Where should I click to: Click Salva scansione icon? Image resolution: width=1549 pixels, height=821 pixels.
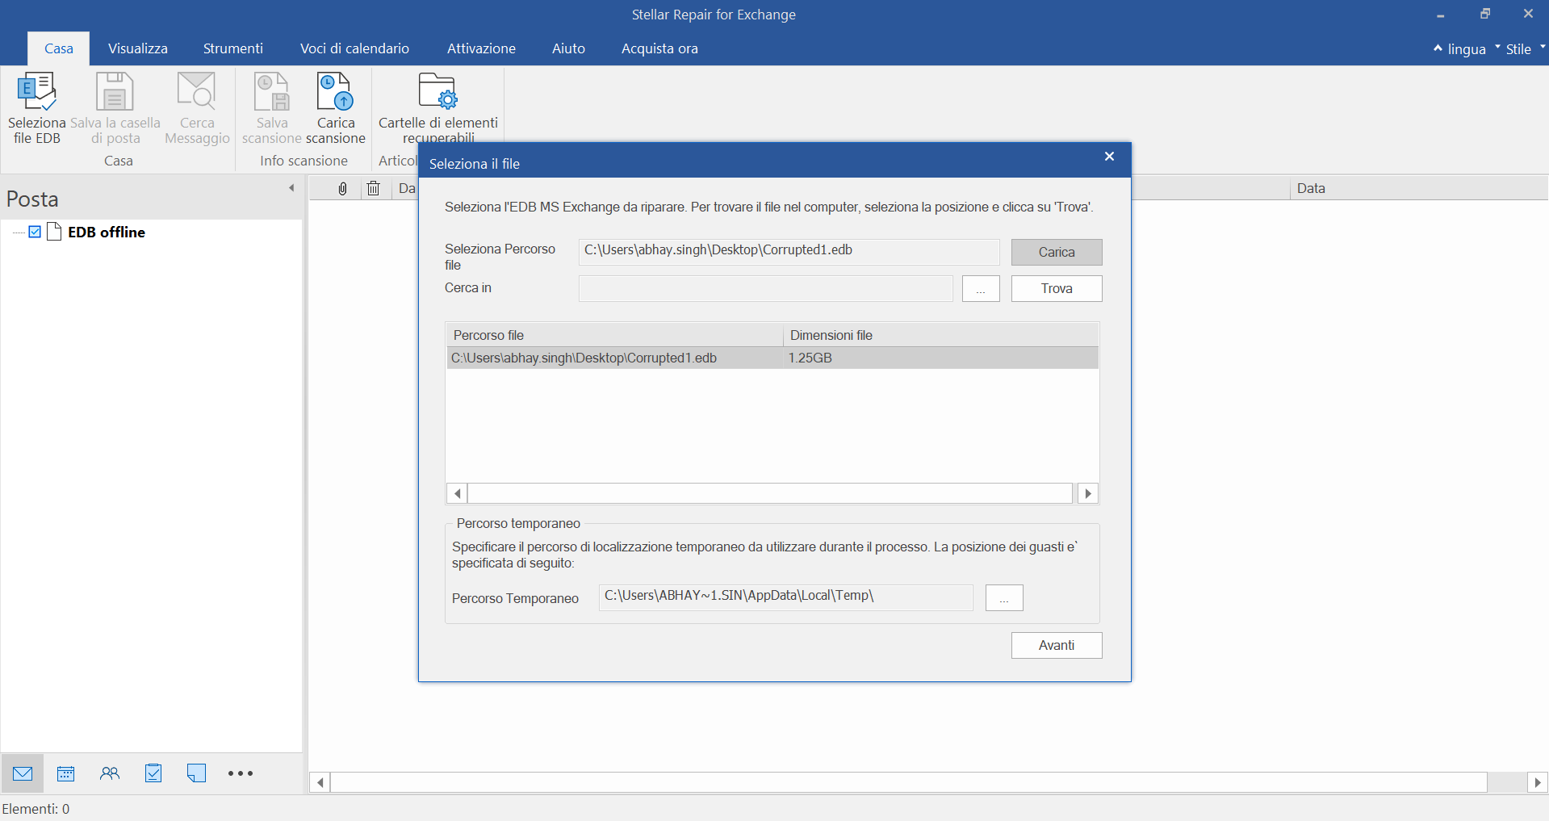click(x=272, y=91)
